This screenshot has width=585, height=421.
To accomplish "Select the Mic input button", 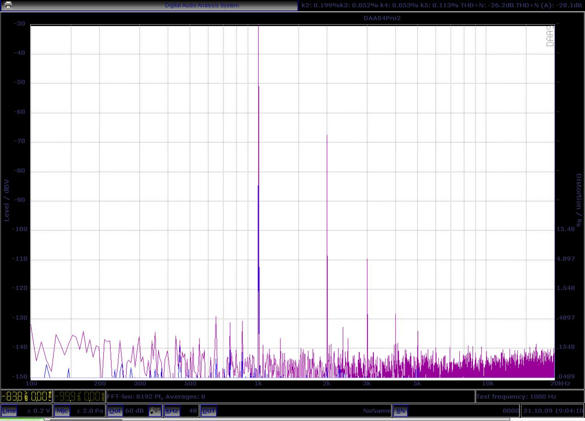I will coord(62,410).
